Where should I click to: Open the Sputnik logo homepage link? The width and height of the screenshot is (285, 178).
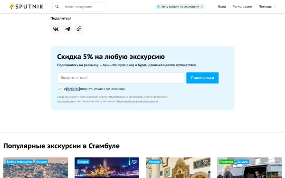coord(26,7)
